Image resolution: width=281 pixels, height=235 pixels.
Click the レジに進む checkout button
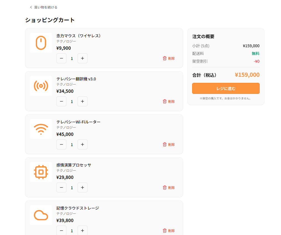click(226, 88)
